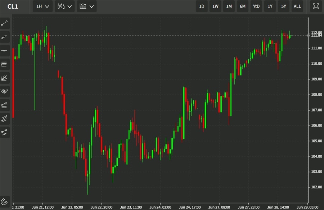Choose the horizontal ray line tool
The height and width of the screenshot is (210, 324).
[5, 51]
